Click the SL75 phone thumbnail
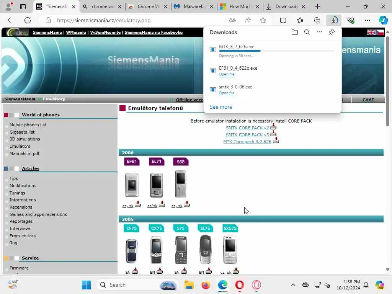 click(205, 250)
